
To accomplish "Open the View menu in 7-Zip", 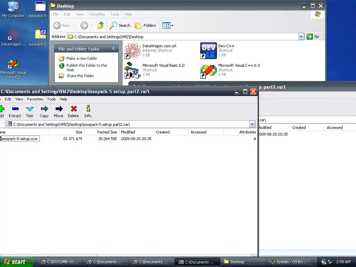I will (19, 99).
